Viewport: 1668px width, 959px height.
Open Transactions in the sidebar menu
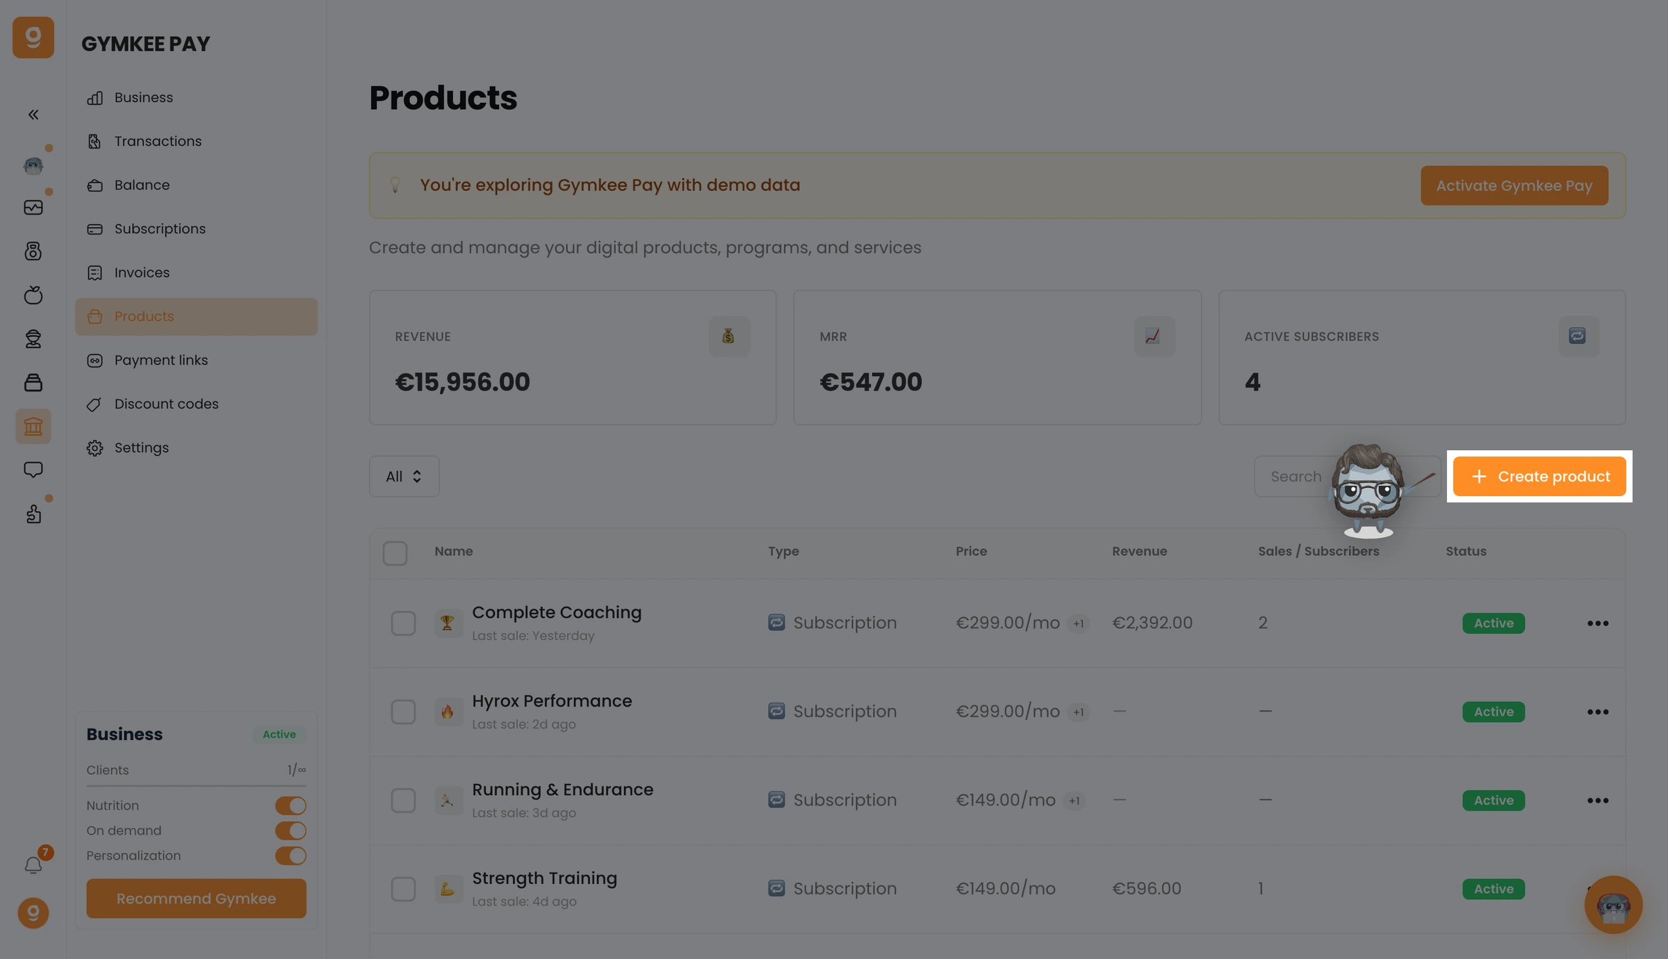click(x=196, y=142)
